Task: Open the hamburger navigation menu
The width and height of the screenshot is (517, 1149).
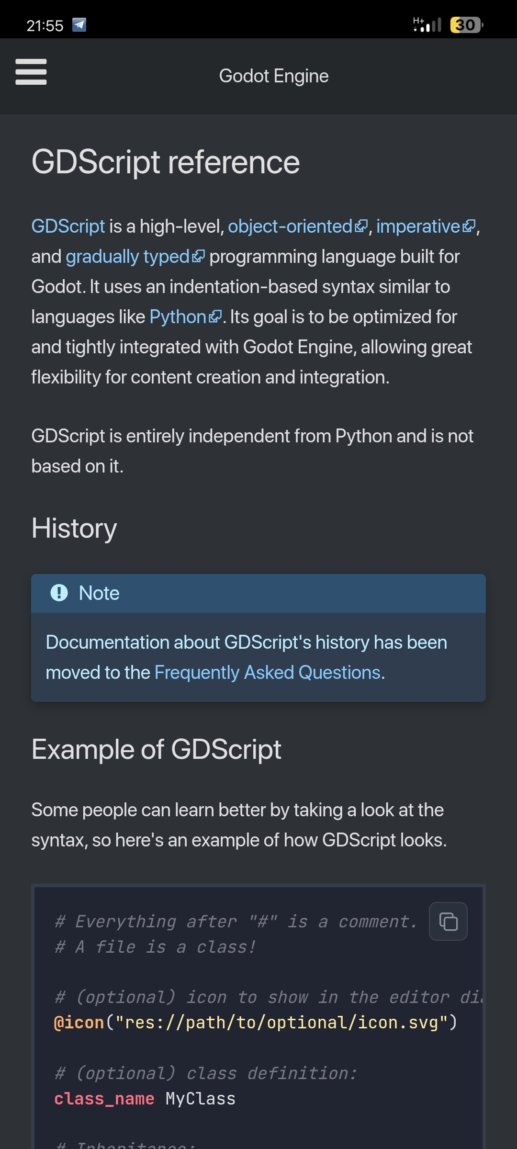Action: (31, 72)
